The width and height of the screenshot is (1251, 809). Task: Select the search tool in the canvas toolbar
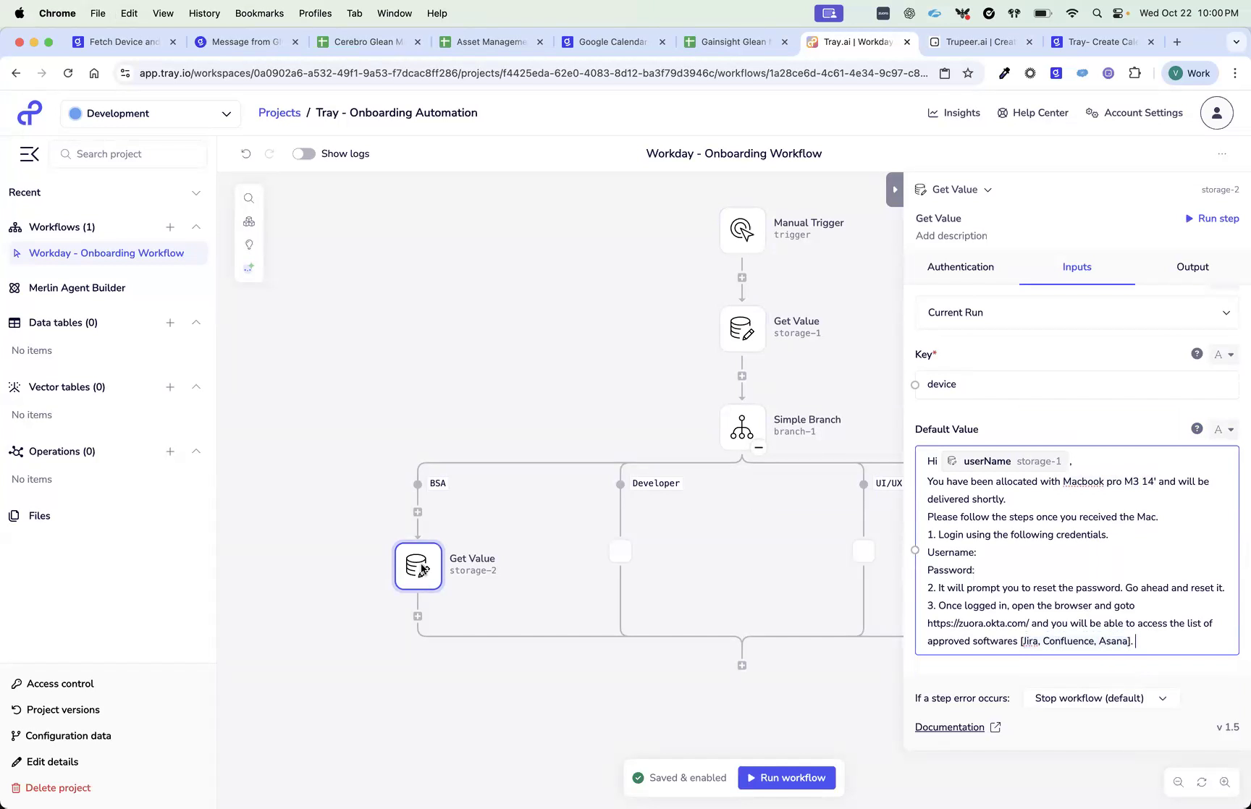point(249,198)
